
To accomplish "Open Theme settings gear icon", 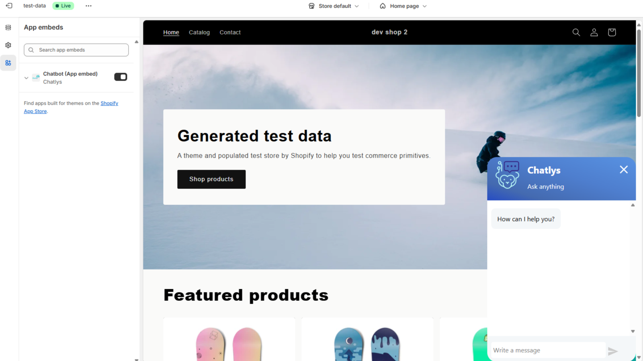I will pos(8,45).
